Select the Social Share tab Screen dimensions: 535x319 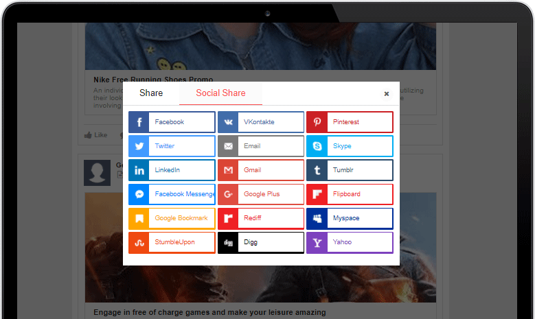click(x=220, y=93)
